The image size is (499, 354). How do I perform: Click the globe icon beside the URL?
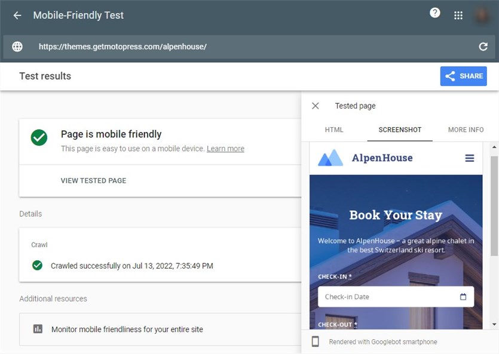(x=17, y=47)
